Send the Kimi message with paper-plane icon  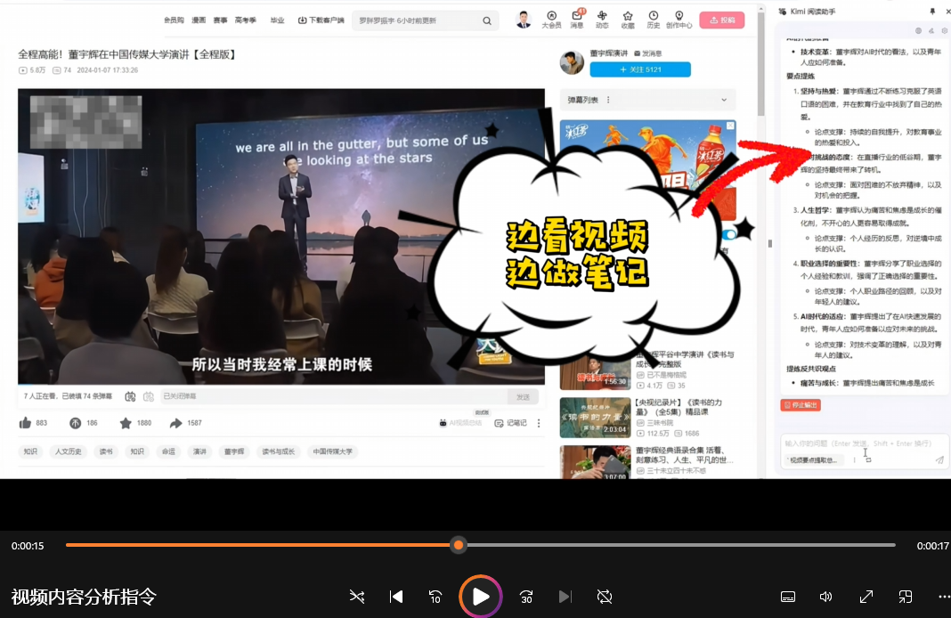click(x=939, y=460)
